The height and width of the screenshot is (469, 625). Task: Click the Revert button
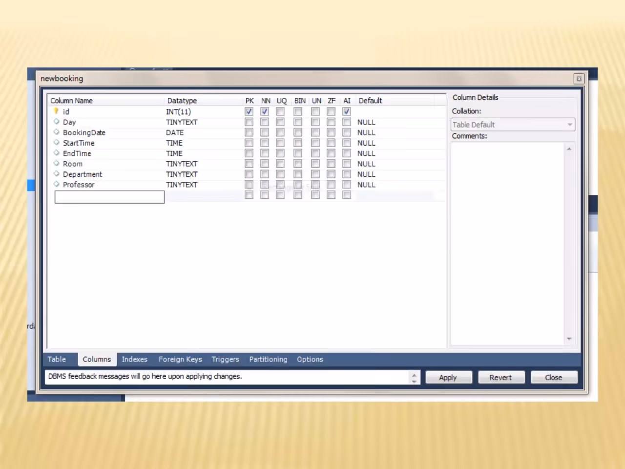(x=501, y=377)
